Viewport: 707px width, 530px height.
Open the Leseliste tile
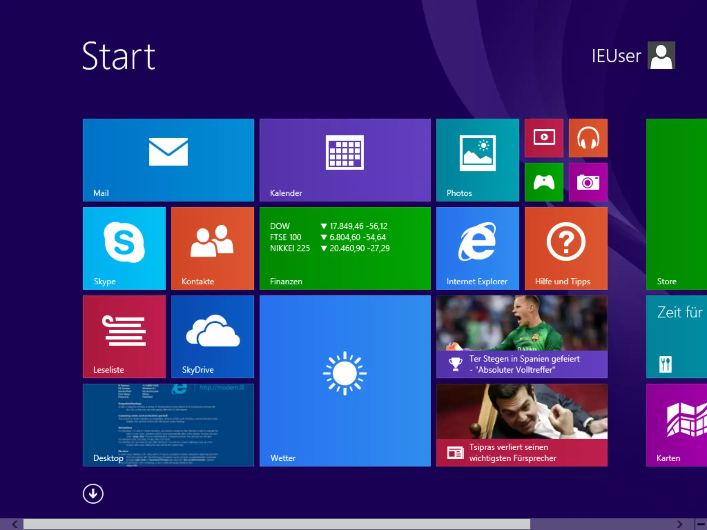click(x=124, y=336)
